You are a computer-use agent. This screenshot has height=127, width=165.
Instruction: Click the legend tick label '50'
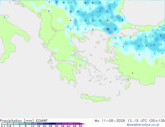[x=80, y=126]
